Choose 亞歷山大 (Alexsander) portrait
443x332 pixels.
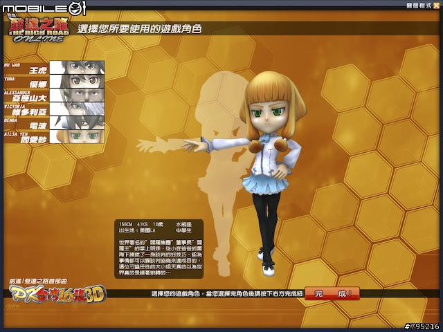pos(77,95)
